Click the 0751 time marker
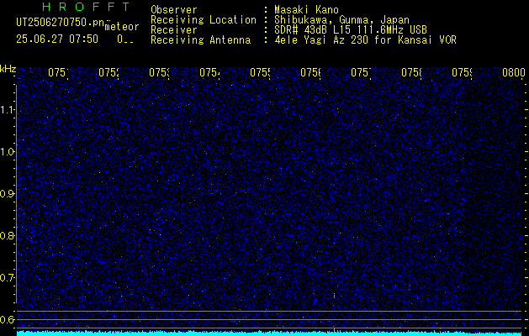Screen dimensions: 529x336 58,73
